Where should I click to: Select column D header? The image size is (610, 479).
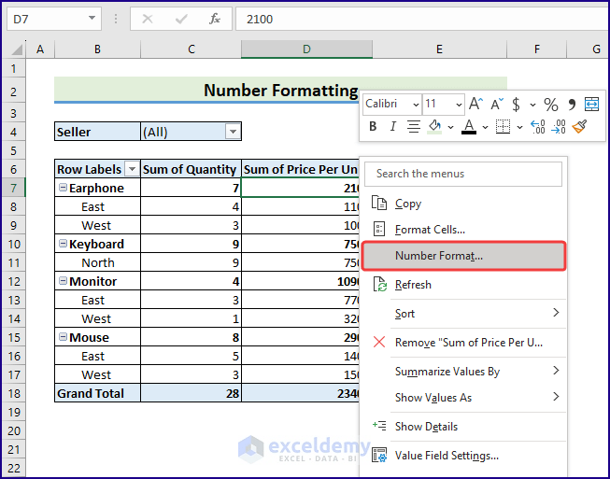click(x=306, y=49)
